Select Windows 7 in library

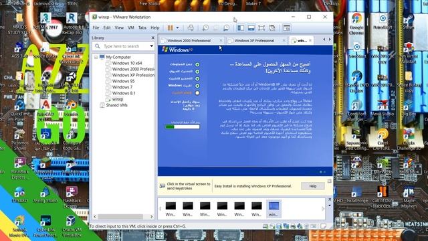point(122,87)
